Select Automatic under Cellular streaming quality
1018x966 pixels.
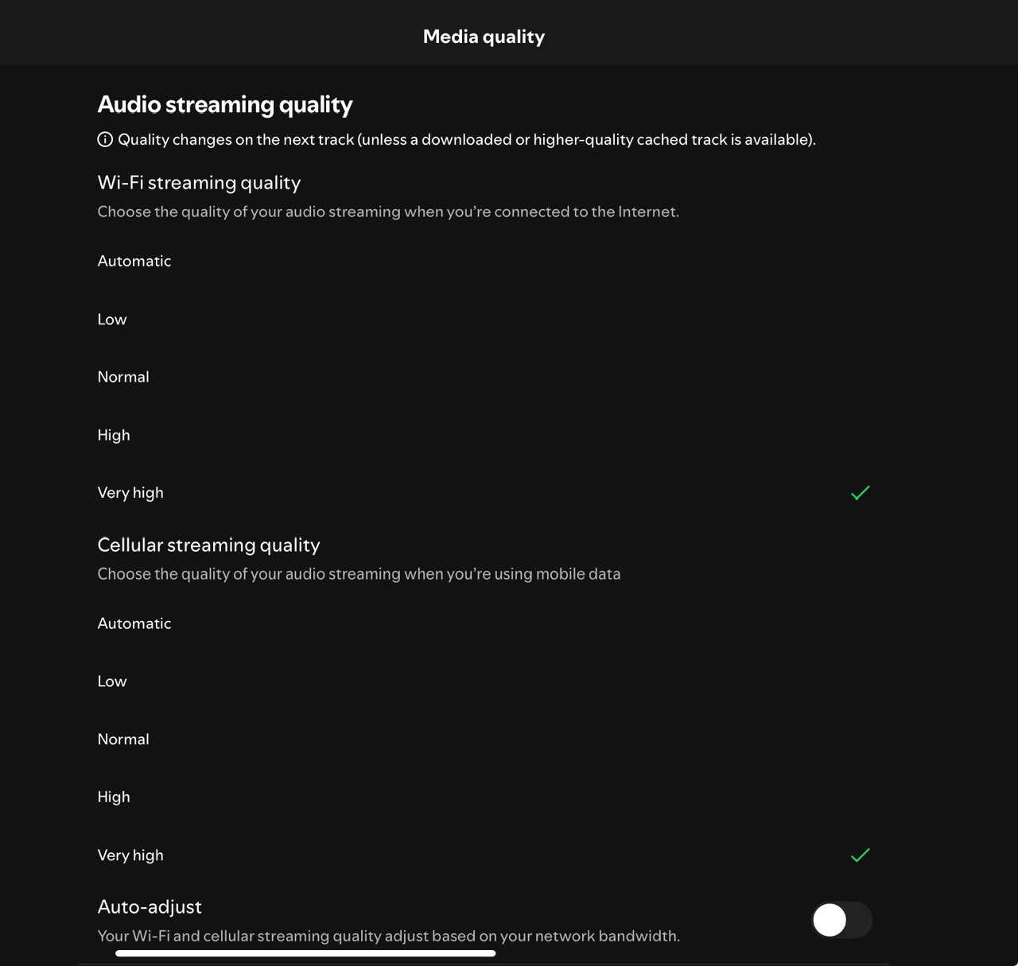[x=134, y=623]
